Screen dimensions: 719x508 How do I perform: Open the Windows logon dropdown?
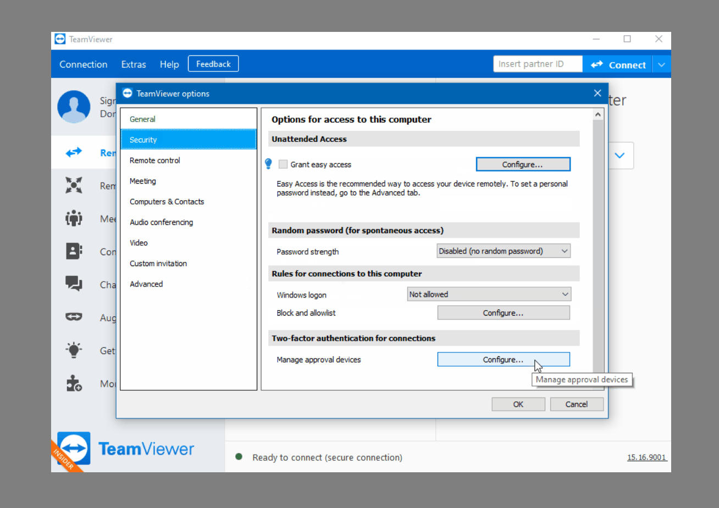point(489,294)
